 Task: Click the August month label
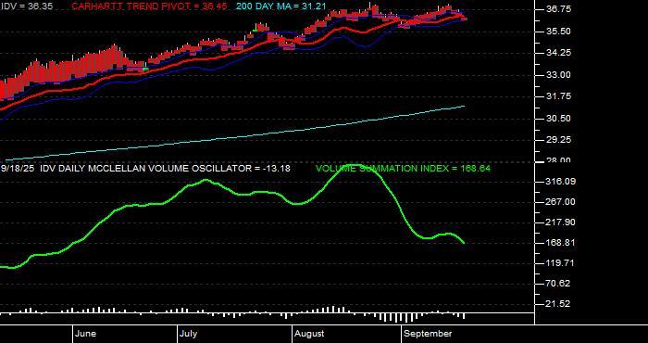[x=310, y=334]
